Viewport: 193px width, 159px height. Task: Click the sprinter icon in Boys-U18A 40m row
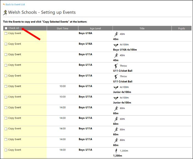116,34
